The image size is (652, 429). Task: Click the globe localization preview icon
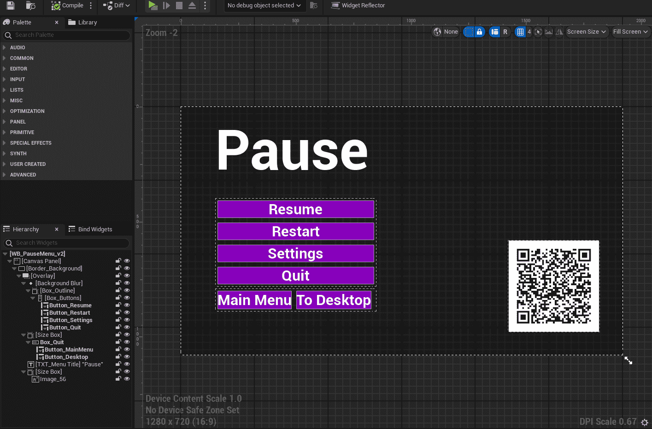[437, 32]
